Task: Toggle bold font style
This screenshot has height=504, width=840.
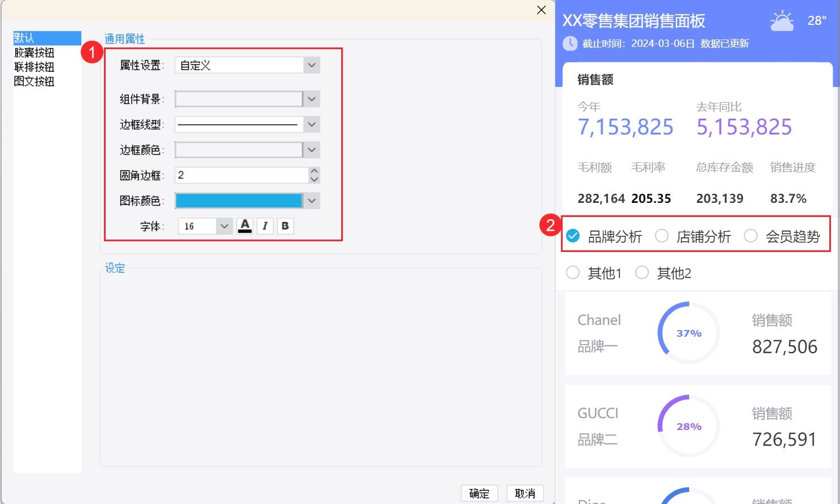Action: [285, 226]
